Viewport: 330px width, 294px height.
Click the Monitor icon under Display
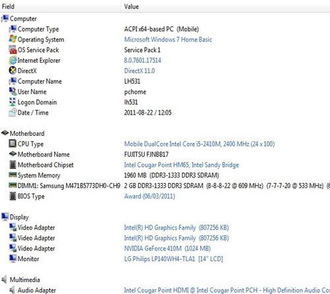point(13,258)
